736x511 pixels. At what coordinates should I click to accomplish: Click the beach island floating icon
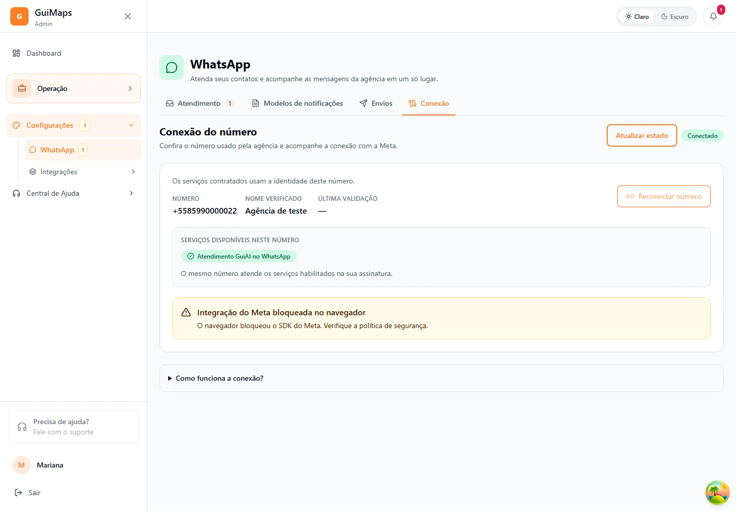718,493
